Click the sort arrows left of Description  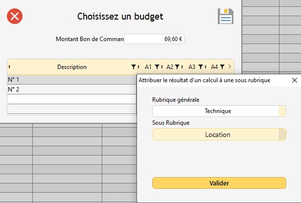[x=10, y=67]
